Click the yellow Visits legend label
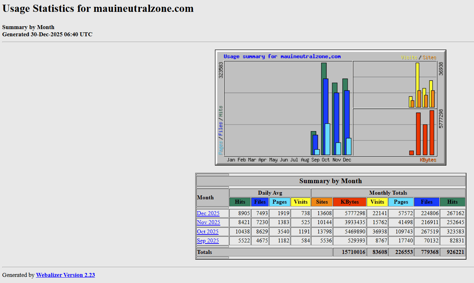 click(x=409, y=56)
